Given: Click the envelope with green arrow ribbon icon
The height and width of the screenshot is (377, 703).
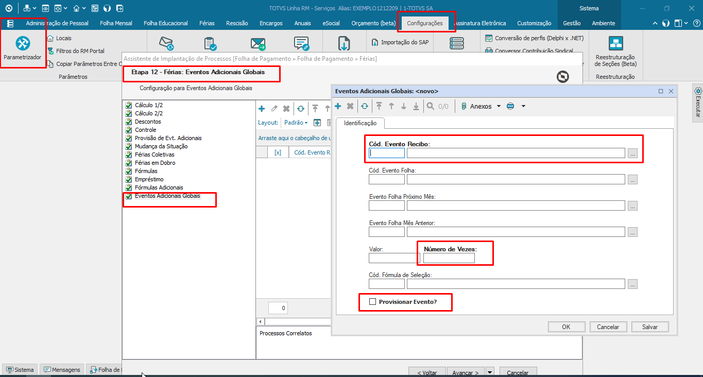Looking at the screenshot, I should [258, 44].
